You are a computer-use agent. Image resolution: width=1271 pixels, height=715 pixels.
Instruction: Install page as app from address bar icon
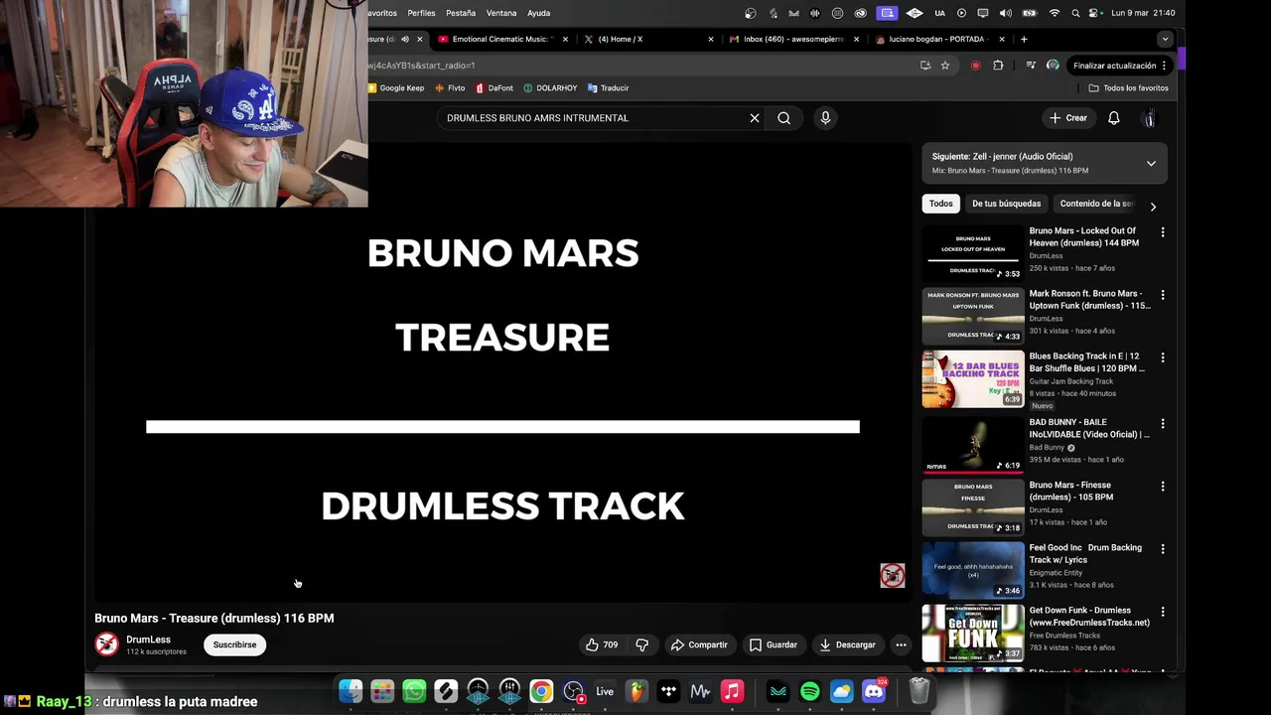click(925, 66)
